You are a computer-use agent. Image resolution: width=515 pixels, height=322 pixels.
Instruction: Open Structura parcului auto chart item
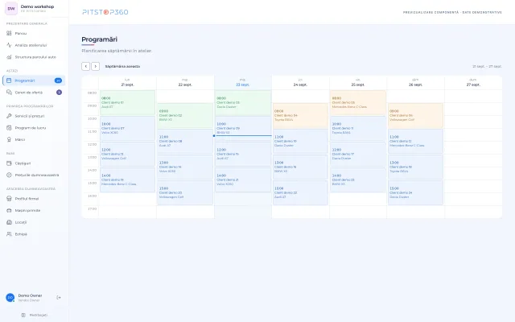point(34,57)
